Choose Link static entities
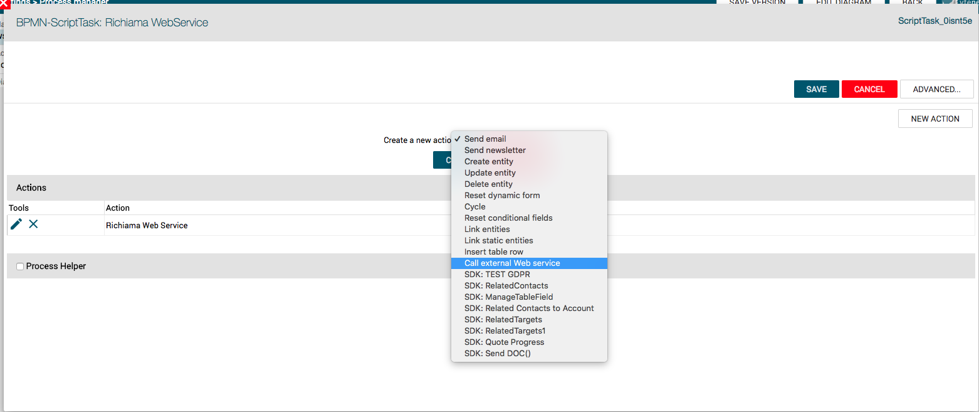Screen dimensions: 979x412 529,241
